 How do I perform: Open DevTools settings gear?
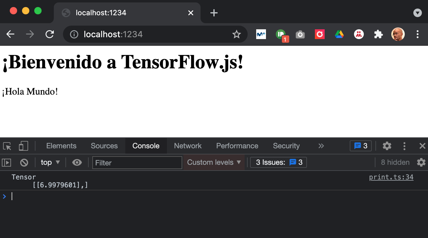coord(387,146)
